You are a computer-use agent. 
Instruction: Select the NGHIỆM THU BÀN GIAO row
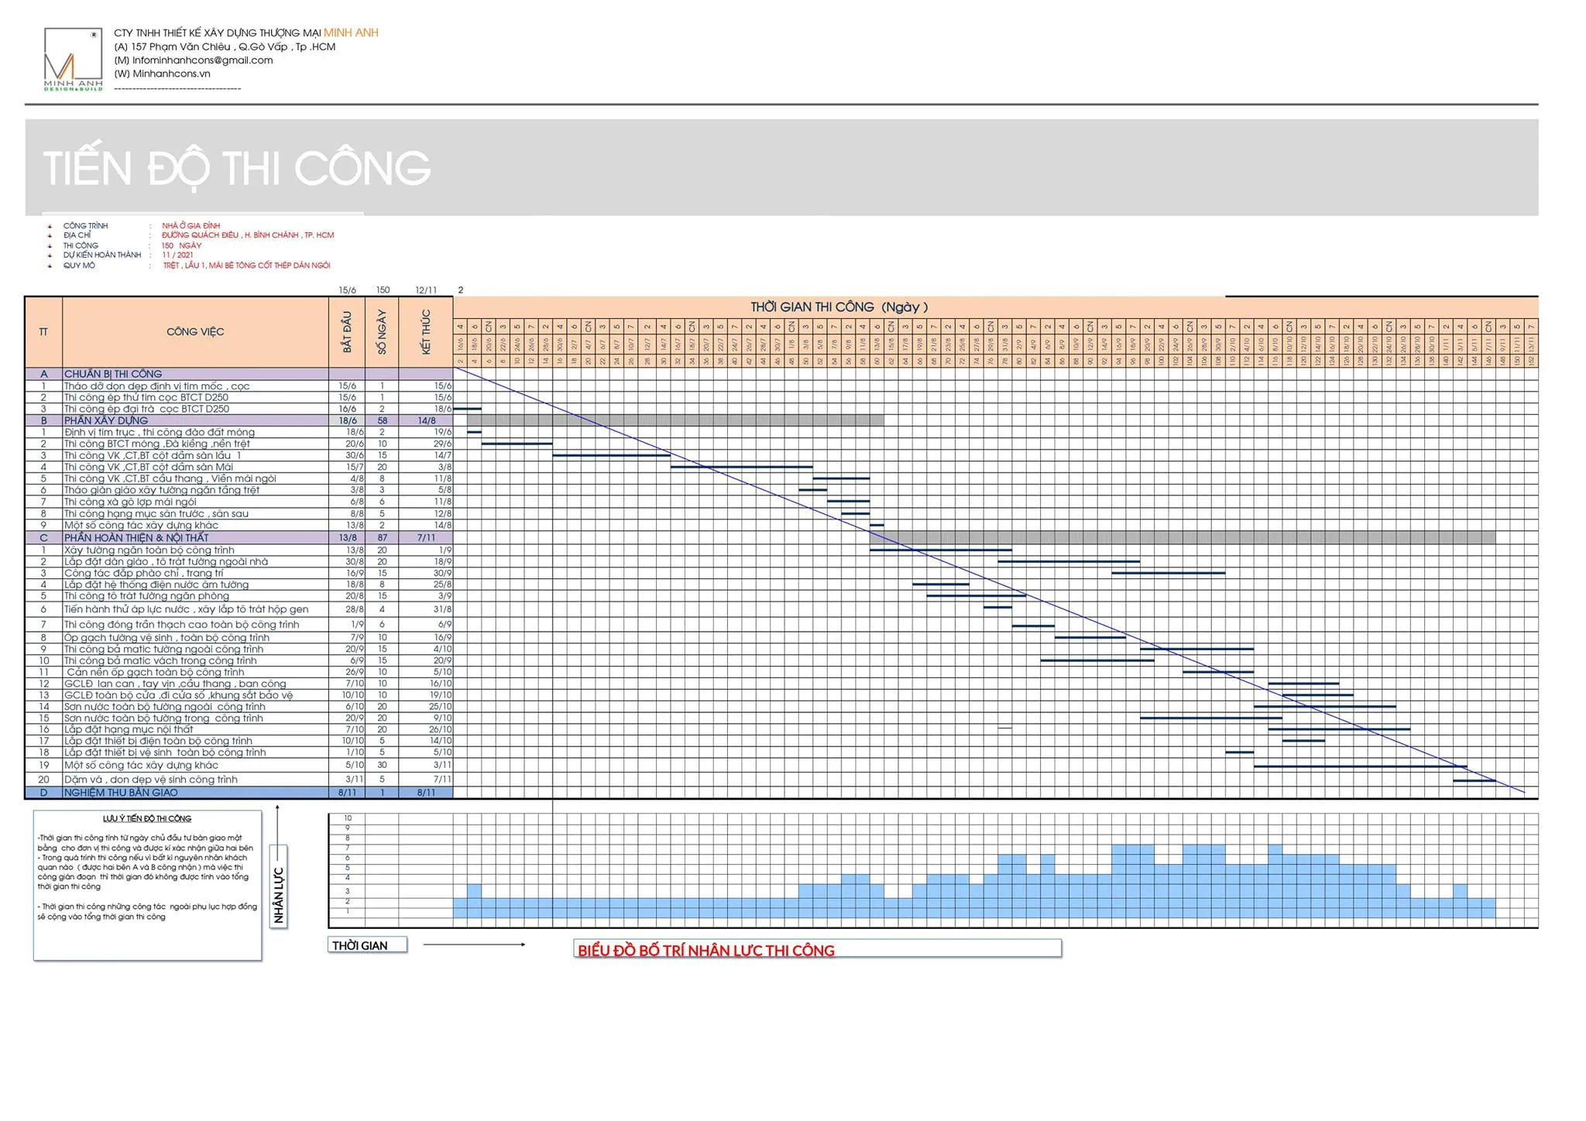[121, 793]
